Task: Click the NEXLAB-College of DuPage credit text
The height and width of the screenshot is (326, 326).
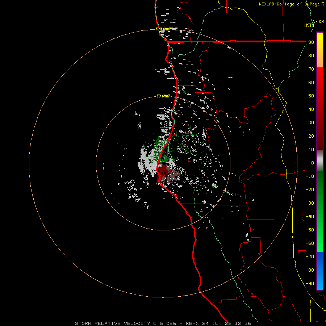Action: click(x=291, y=4)
